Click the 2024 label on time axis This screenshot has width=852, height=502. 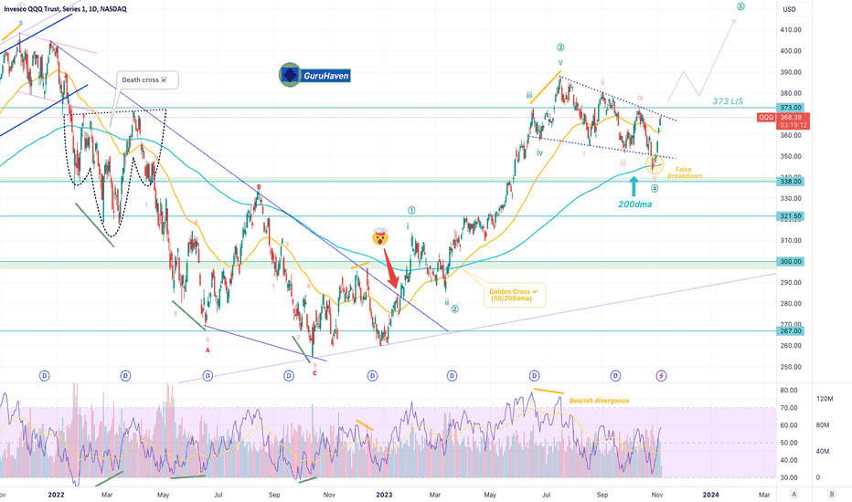click(710, 495)
